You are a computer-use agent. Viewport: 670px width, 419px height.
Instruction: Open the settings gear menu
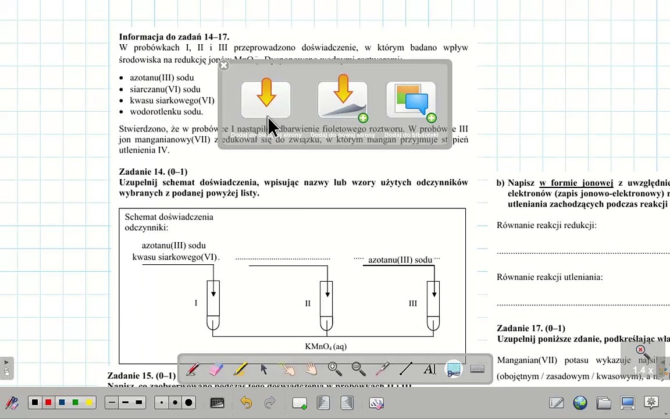click(651, 403)
